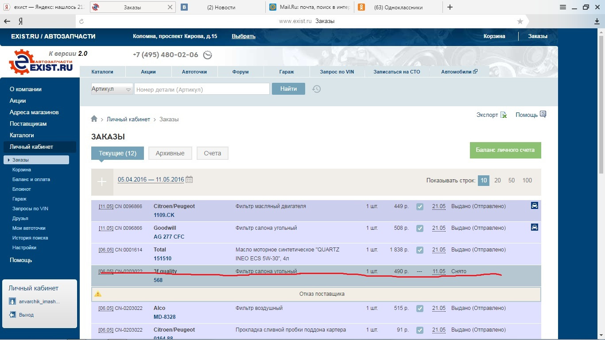
Task: Open Баланс и оплата sidebar item
Action: 31,179
